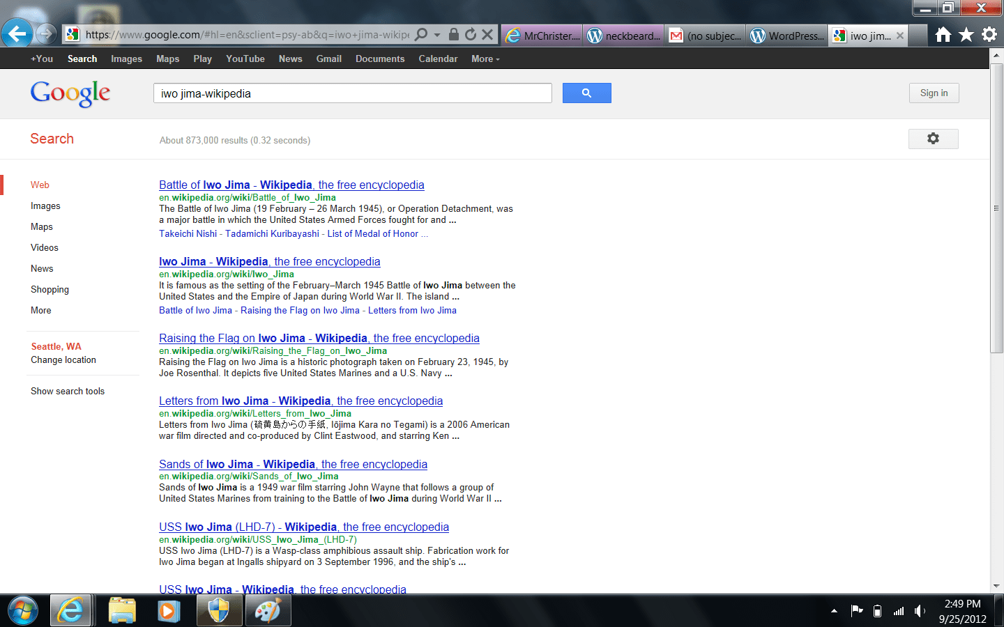This screenshot has height=627, width=1004.
Task: Open Letters from Iwo Jima result title
Action: coord(301,401)
